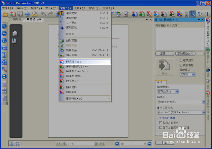212x149 pixels.
Task: Click the PDF files list box
Action: pos(180,39)
